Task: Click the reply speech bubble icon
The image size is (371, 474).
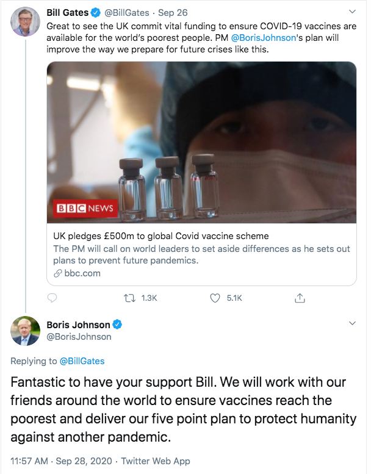Action: [52, 298]
